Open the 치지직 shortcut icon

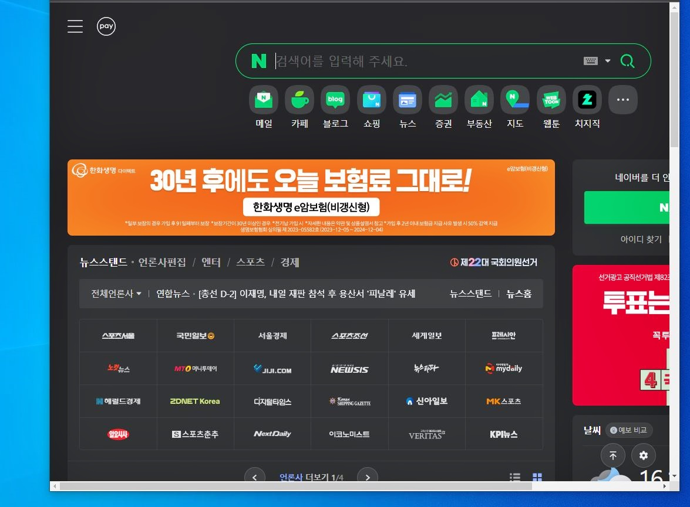587,100
